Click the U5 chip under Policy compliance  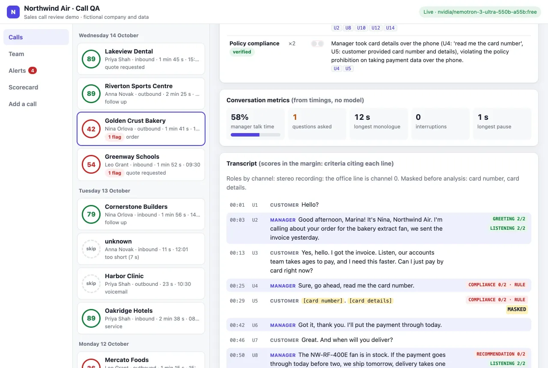point(348,68)
